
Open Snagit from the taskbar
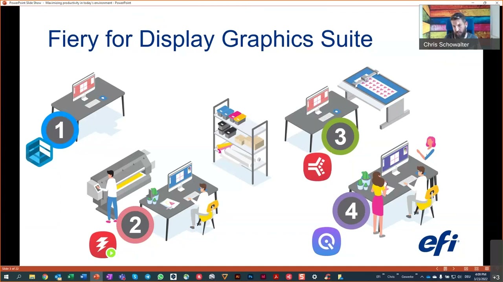[301, 277]
